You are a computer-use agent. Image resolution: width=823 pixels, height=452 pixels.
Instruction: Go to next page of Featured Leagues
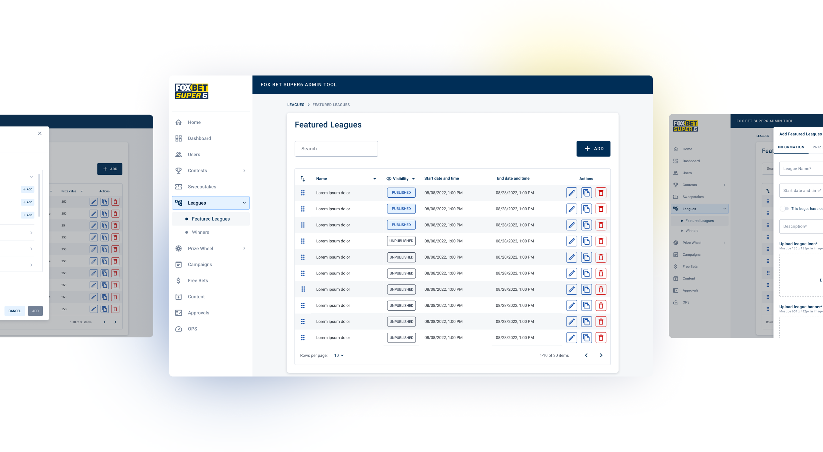[x=601, y=355]
